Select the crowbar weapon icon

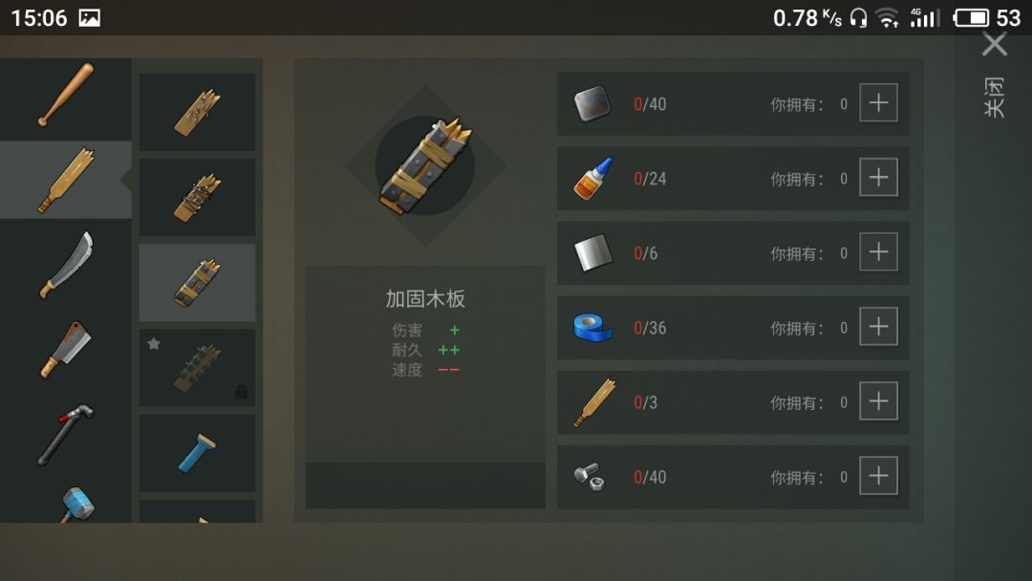(x=66, y=435)
